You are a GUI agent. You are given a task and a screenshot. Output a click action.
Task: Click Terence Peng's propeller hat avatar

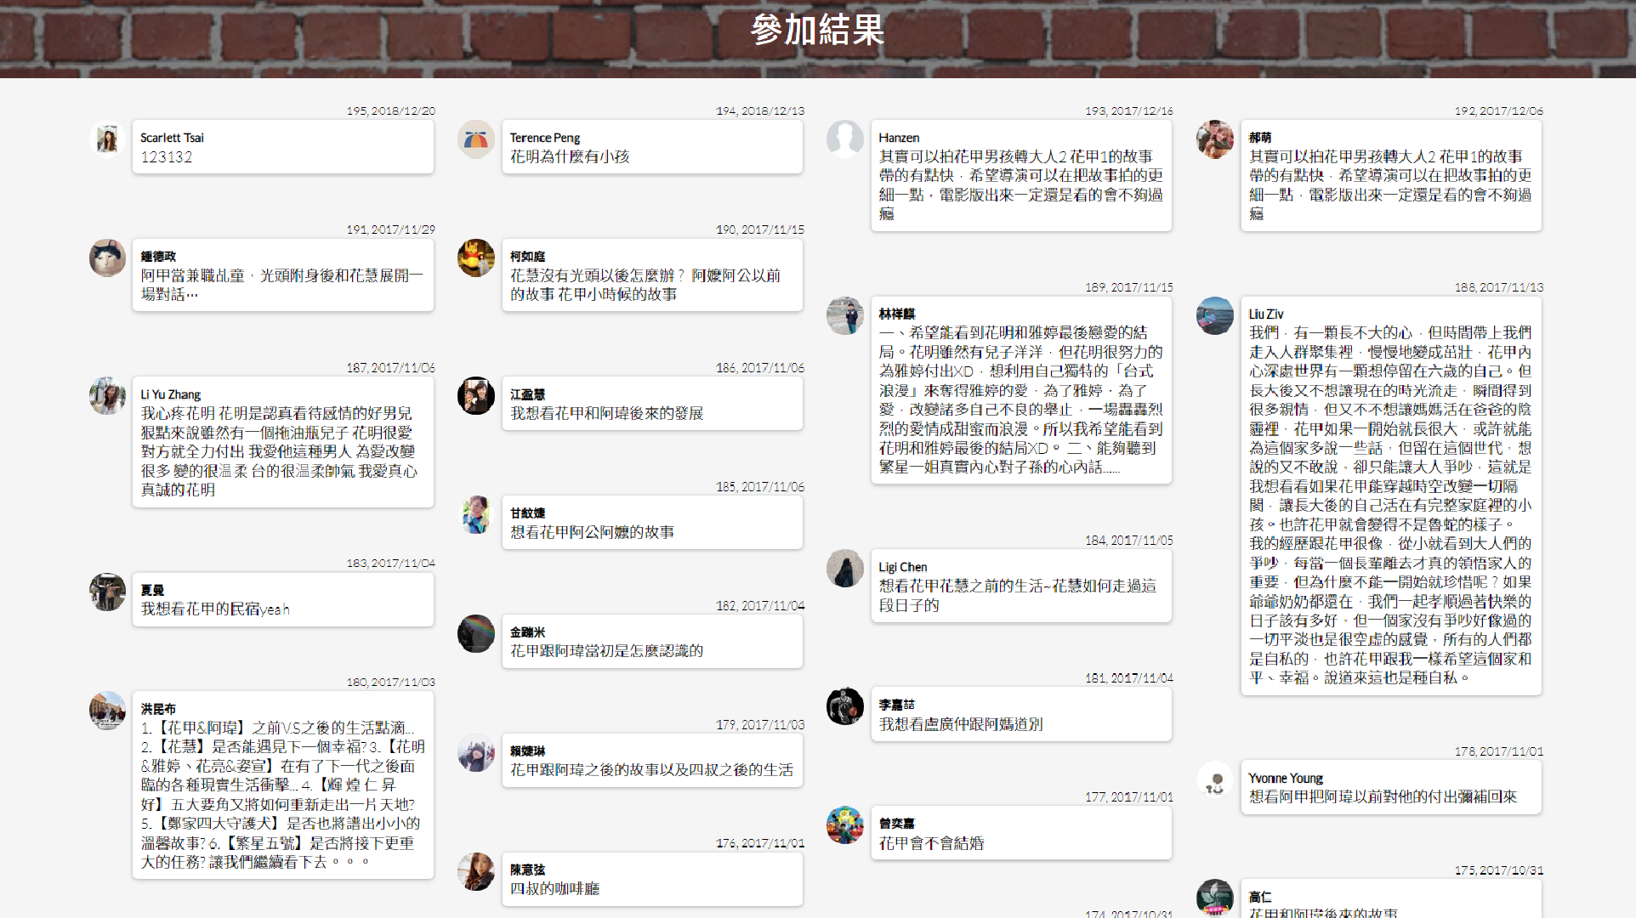pos(476,139)
